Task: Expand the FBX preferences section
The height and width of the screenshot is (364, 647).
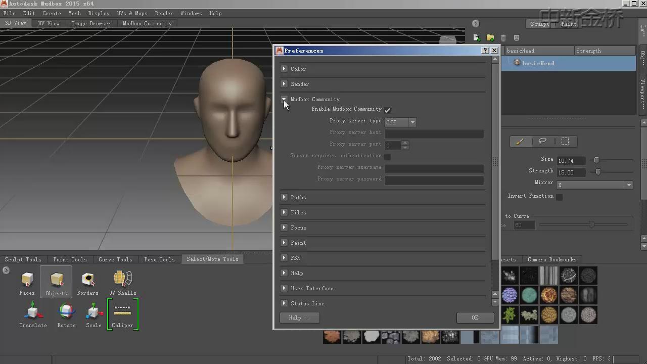Action: click(x=284, y=258)
